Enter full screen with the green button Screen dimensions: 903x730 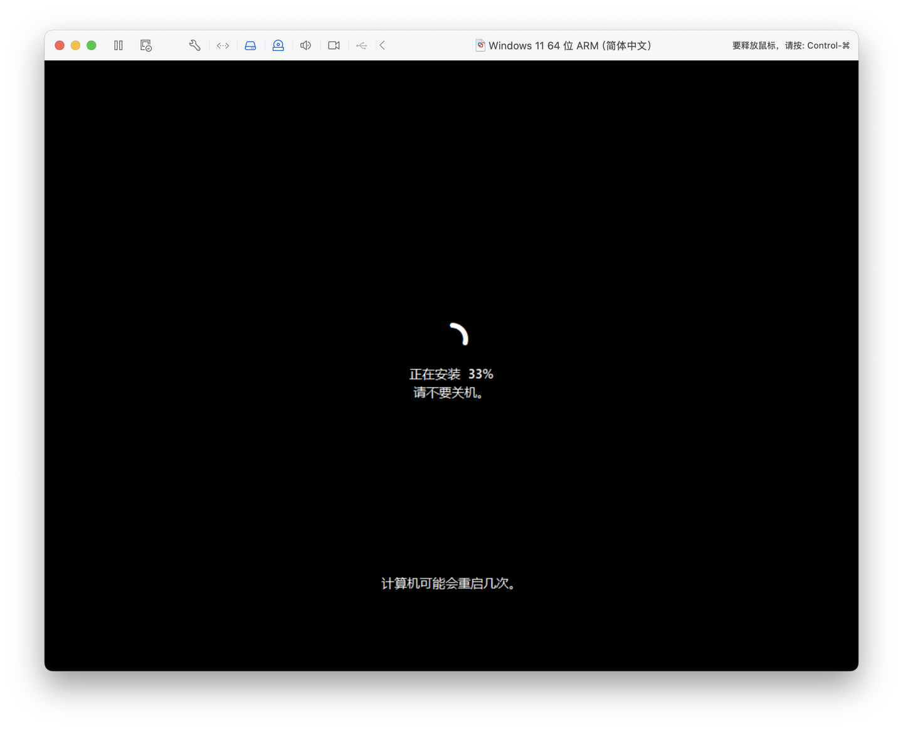pyautogui.click(x=92, y=45)
